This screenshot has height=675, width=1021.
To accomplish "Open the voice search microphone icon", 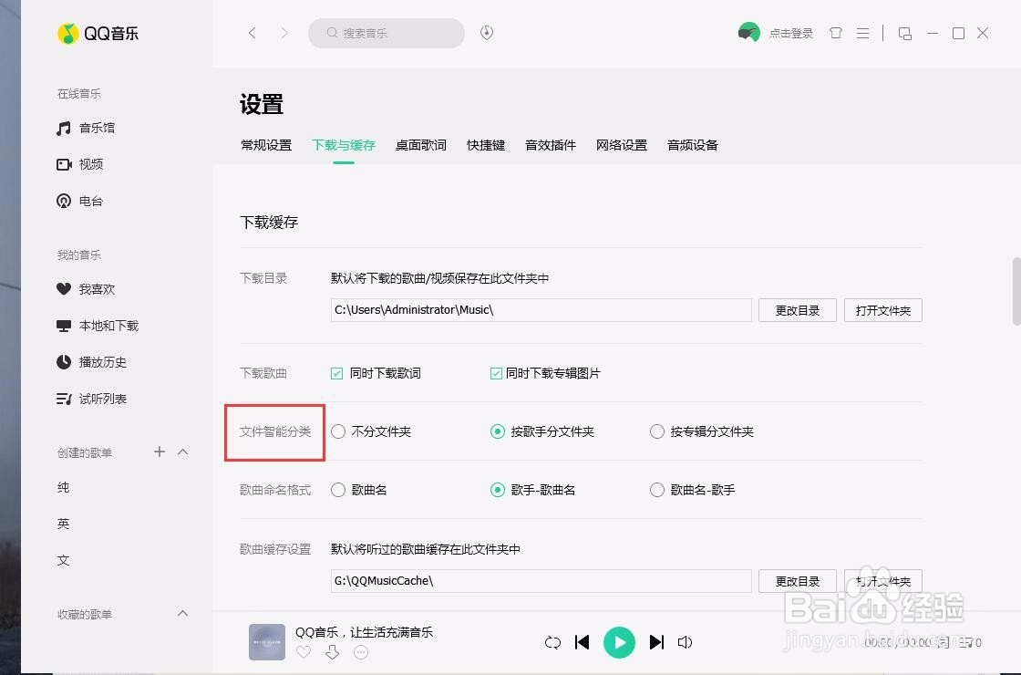I will 486,32.
